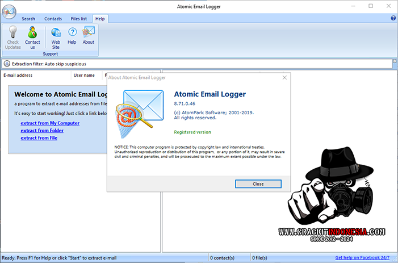
Task: Switch to the Search tab
Action: coord(28,19)
